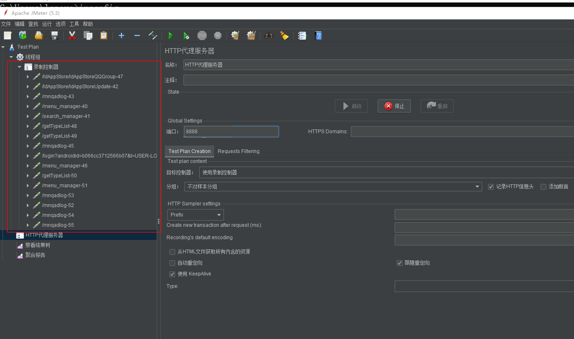
Task: Toggle the 跟随重定向 checkbox
Action: click(400, 263)
